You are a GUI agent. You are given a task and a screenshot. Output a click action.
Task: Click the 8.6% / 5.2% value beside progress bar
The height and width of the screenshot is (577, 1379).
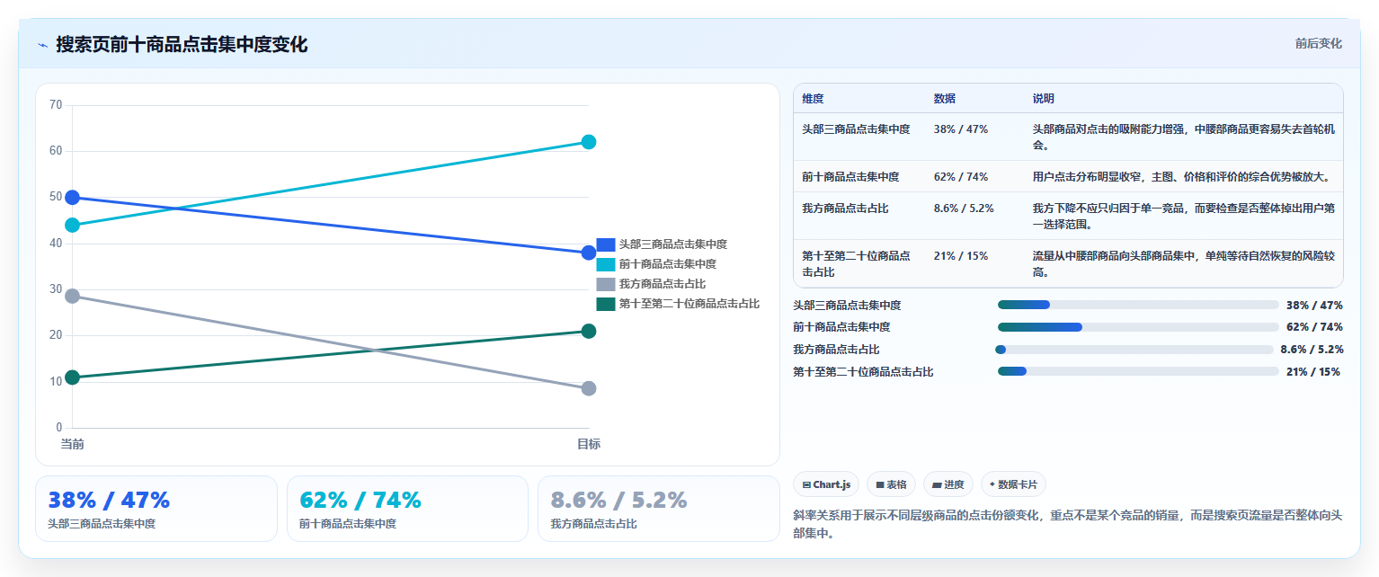1312,350
